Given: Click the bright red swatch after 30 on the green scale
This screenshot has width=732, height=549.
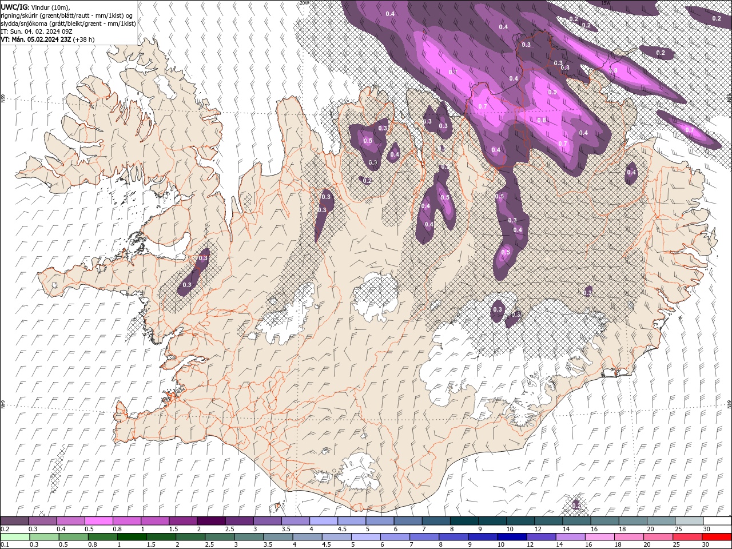Looking at the screenshot, I should [717, 537].
